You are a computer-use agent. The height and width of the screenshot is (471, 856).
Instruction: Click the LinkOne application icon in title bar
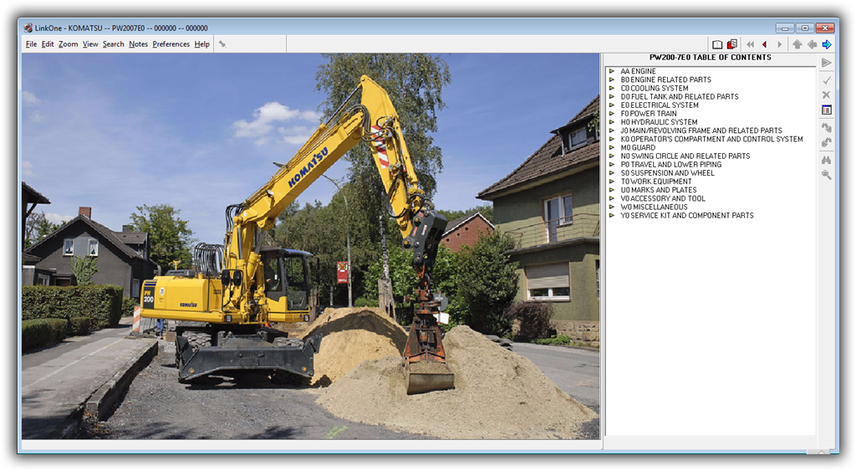coord(28,28)
